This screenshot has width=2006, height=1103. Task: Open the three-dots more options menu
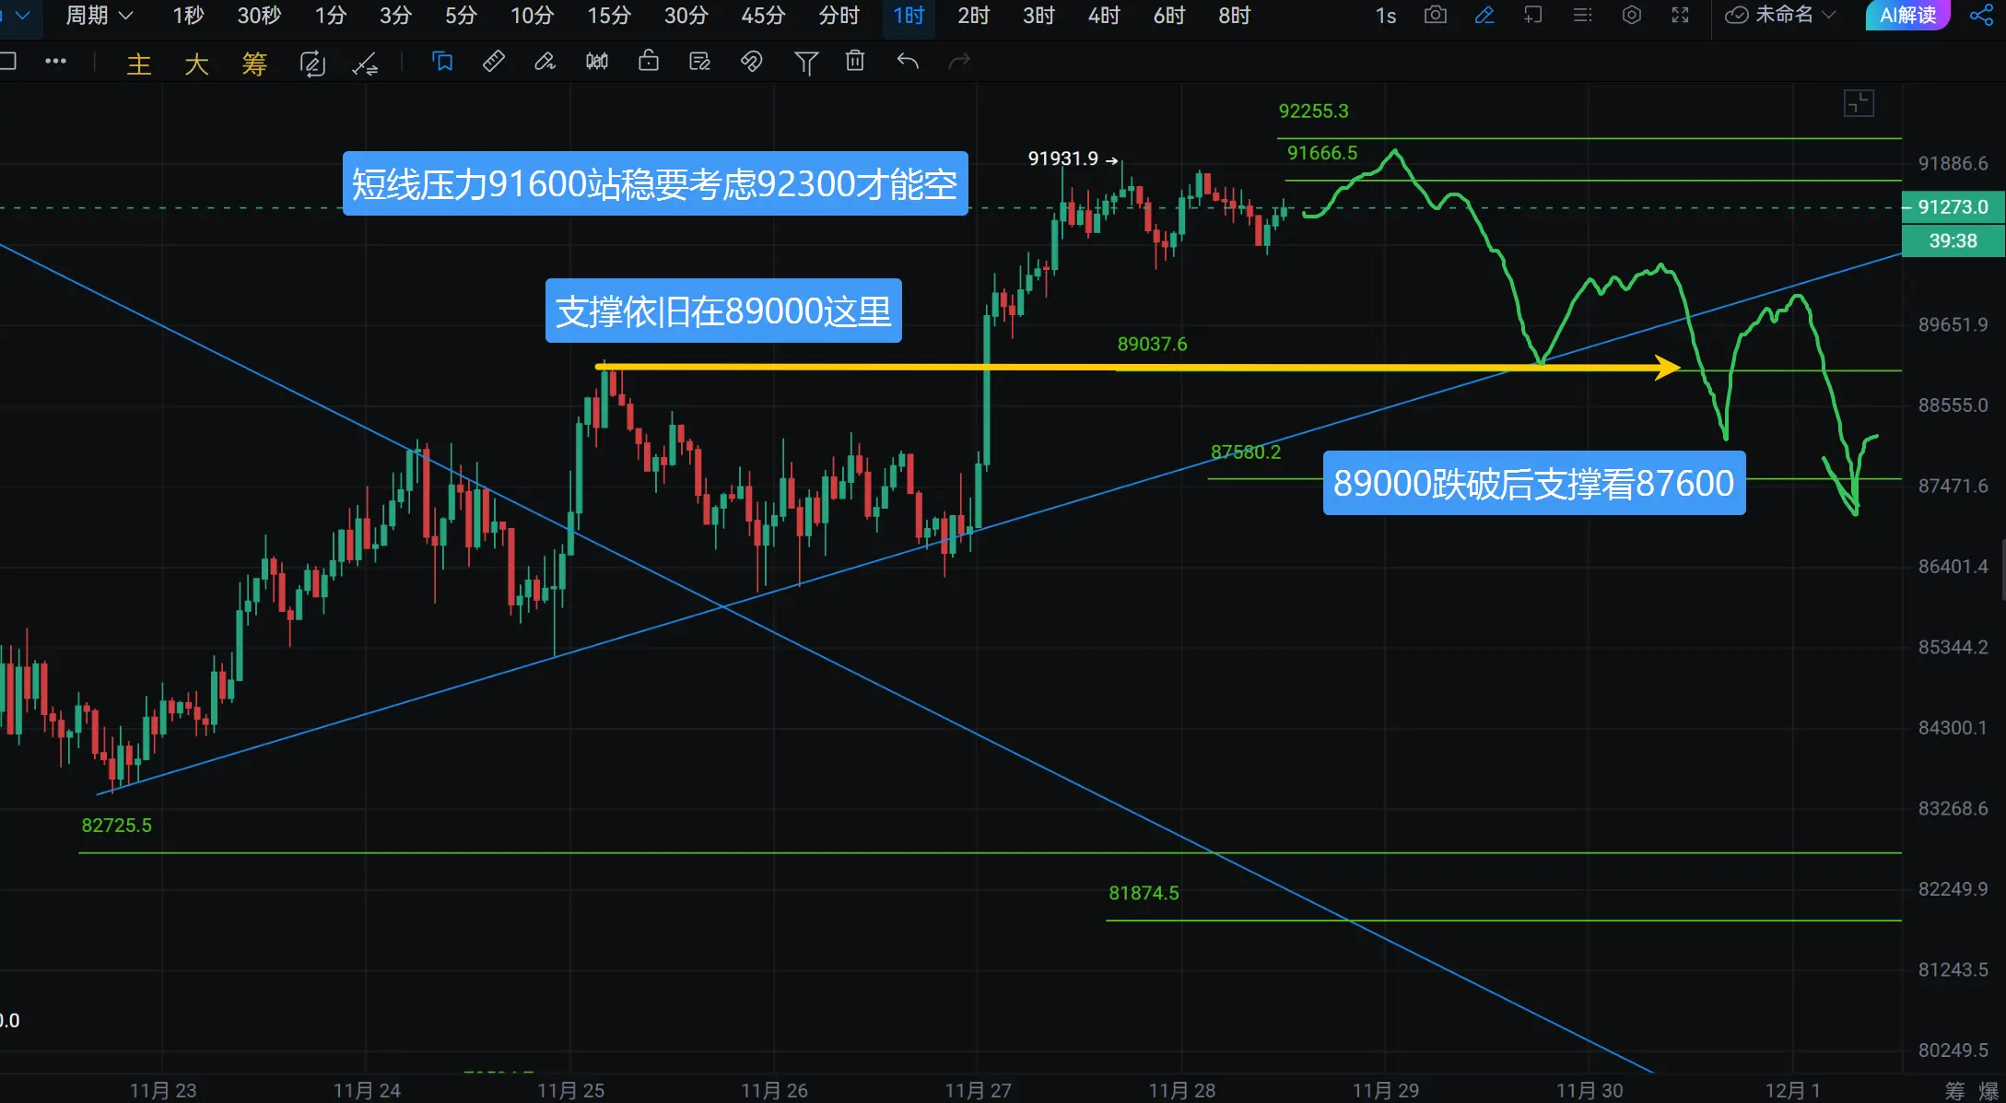[x=55, y=62]
